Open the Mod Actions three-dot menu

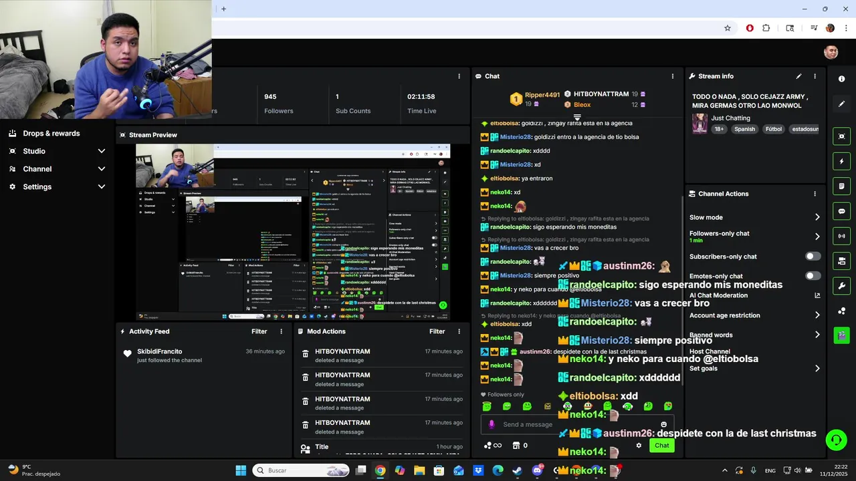tap(459, 331)
